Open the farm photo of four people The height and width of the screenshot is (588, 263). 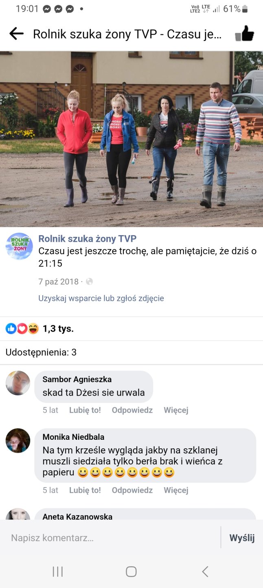point(131,139)
